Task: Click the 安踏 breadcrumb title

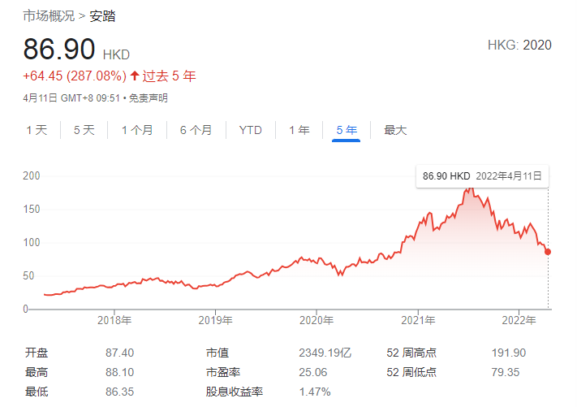Action: pos(103,16)
